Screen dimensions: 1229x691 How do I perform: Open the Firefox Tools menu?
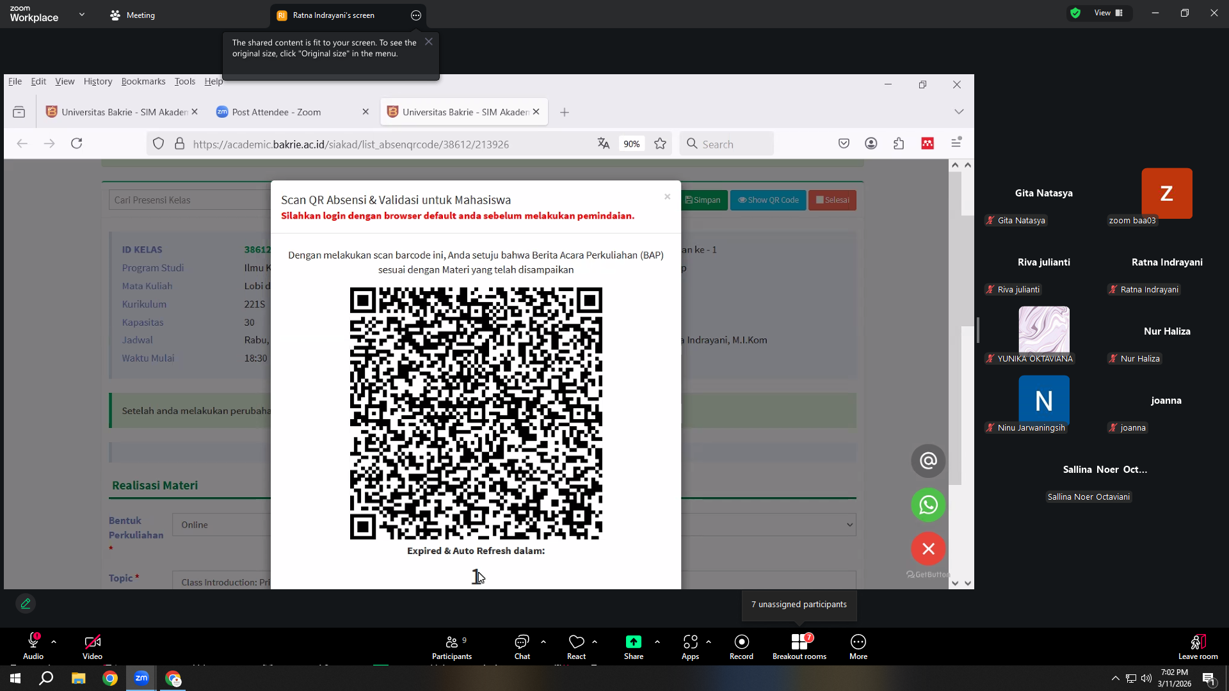[185, 81]
